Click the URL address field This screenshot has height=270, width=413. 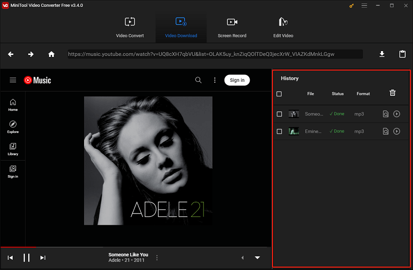point(215,54)
